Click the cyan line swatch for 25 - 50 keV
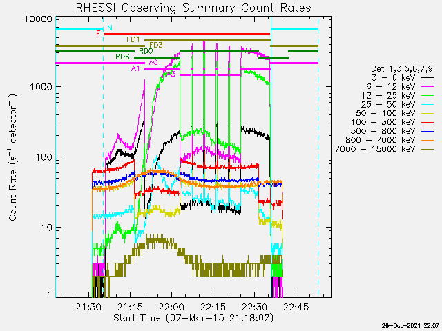The width and height of the screenshot is (442, 331). (427, 105)
